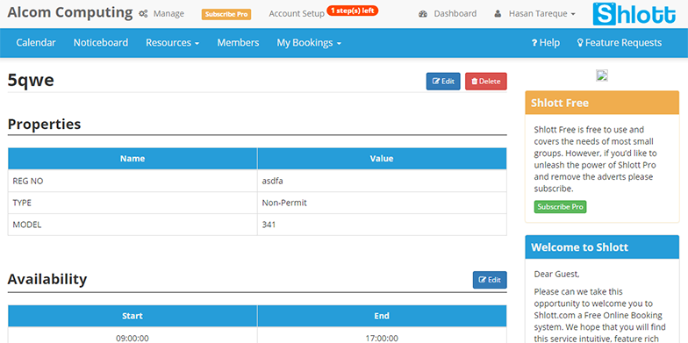Click the orange Subscribe Pro header badge
Viewport: 688px width, 343px height.
(x=226, y=14)
